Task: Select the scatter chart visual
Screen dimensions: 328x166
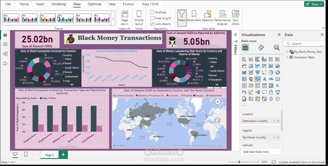Action: 264,72
